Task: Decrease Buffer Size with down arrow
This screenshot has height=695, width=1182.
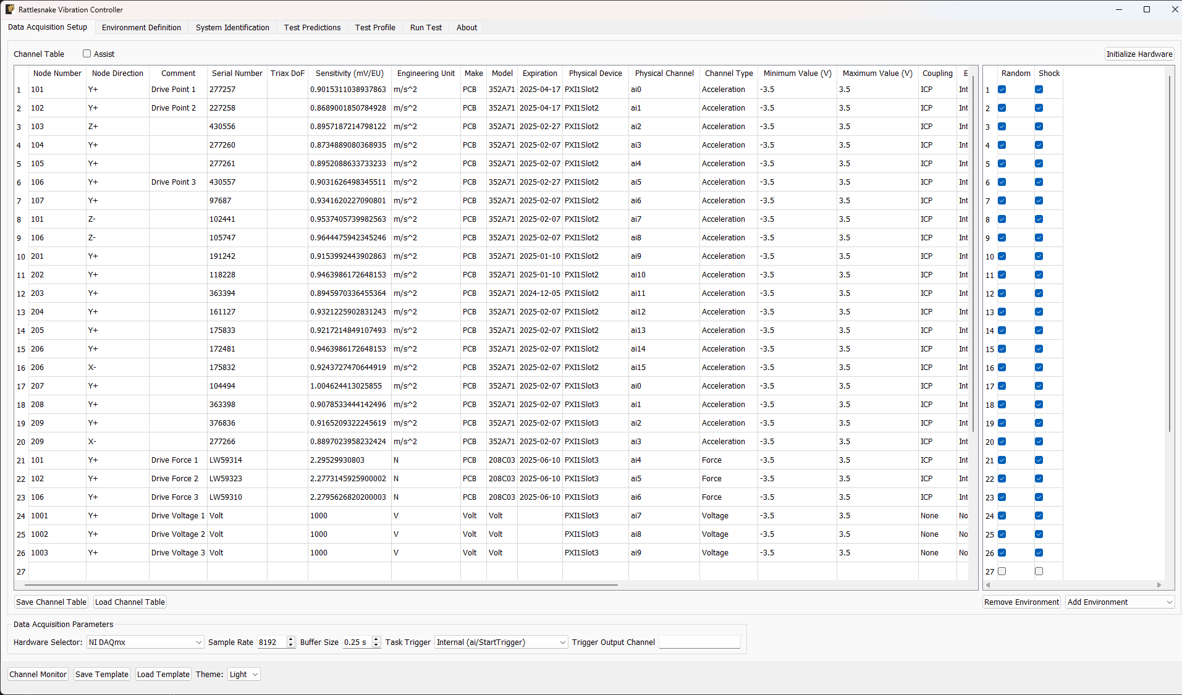Action: 376,646
